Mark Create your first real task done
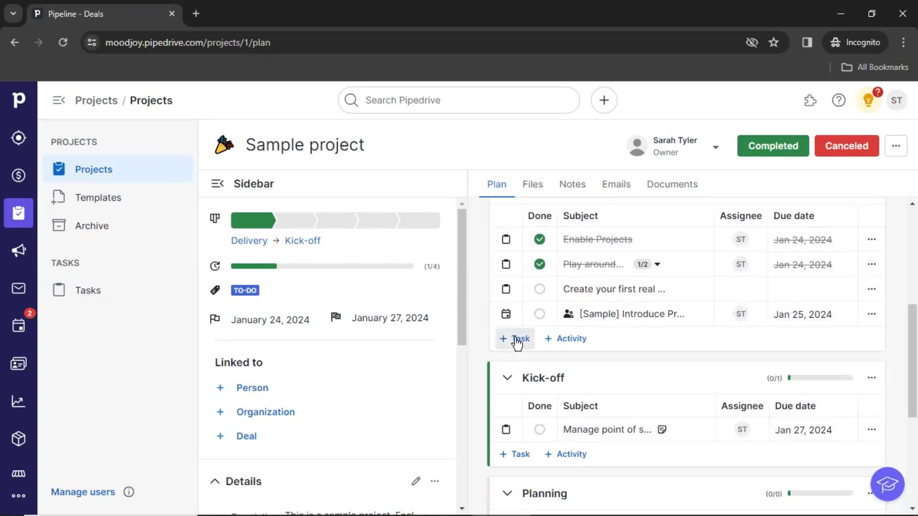The image size is (918, 516). click(x=539, y=289)
